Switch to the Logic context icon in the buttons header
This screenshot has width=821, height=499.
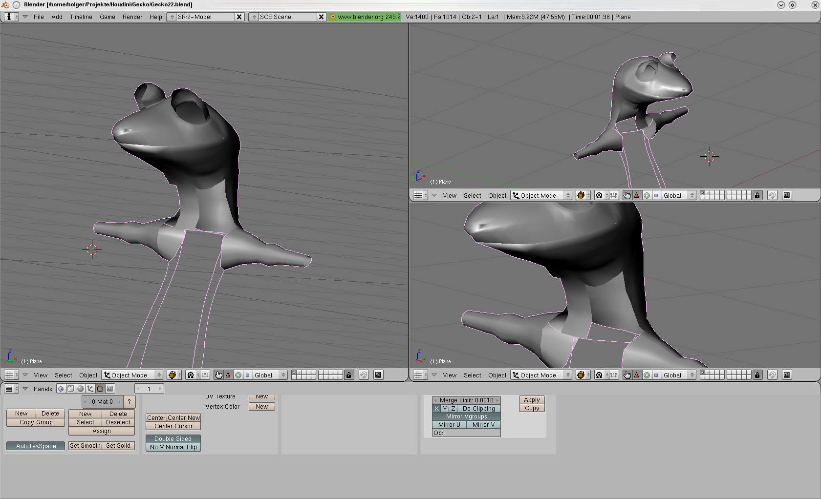pyautogui.click(x=61, y=389)
